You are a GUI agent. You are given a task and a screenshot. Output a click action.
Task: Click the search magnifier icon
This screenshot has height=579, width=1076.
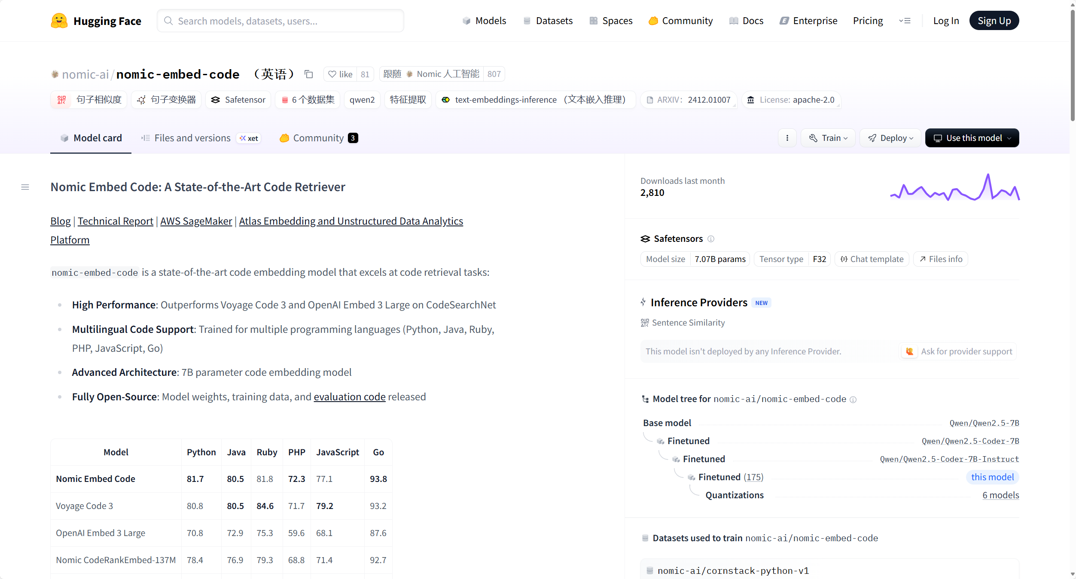[168, 21]
